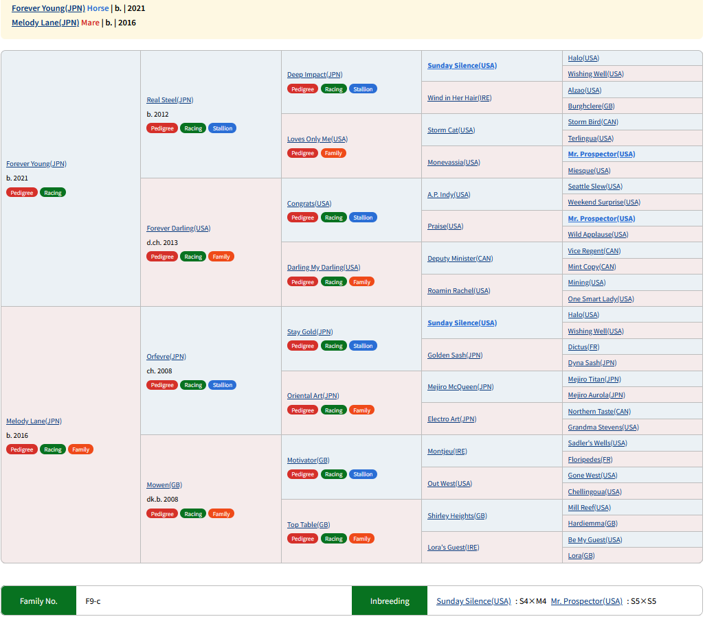Open the Family badge under Forever Darling(USA)
The image size is (705, 619).
tap(221, 257)
